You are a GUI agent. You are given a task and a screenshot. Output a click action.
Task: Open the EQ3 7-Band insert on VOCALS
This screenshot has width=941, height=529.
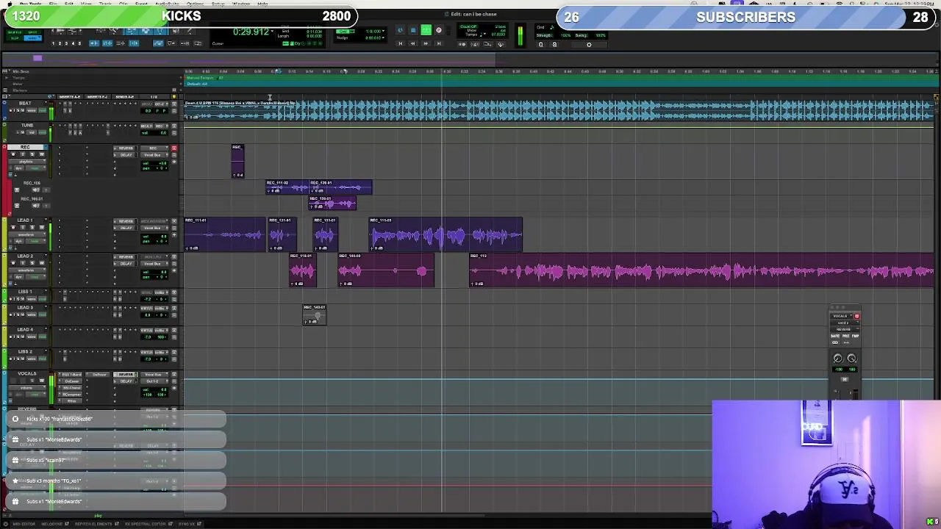pyautogui.click(x=71, y=375)
